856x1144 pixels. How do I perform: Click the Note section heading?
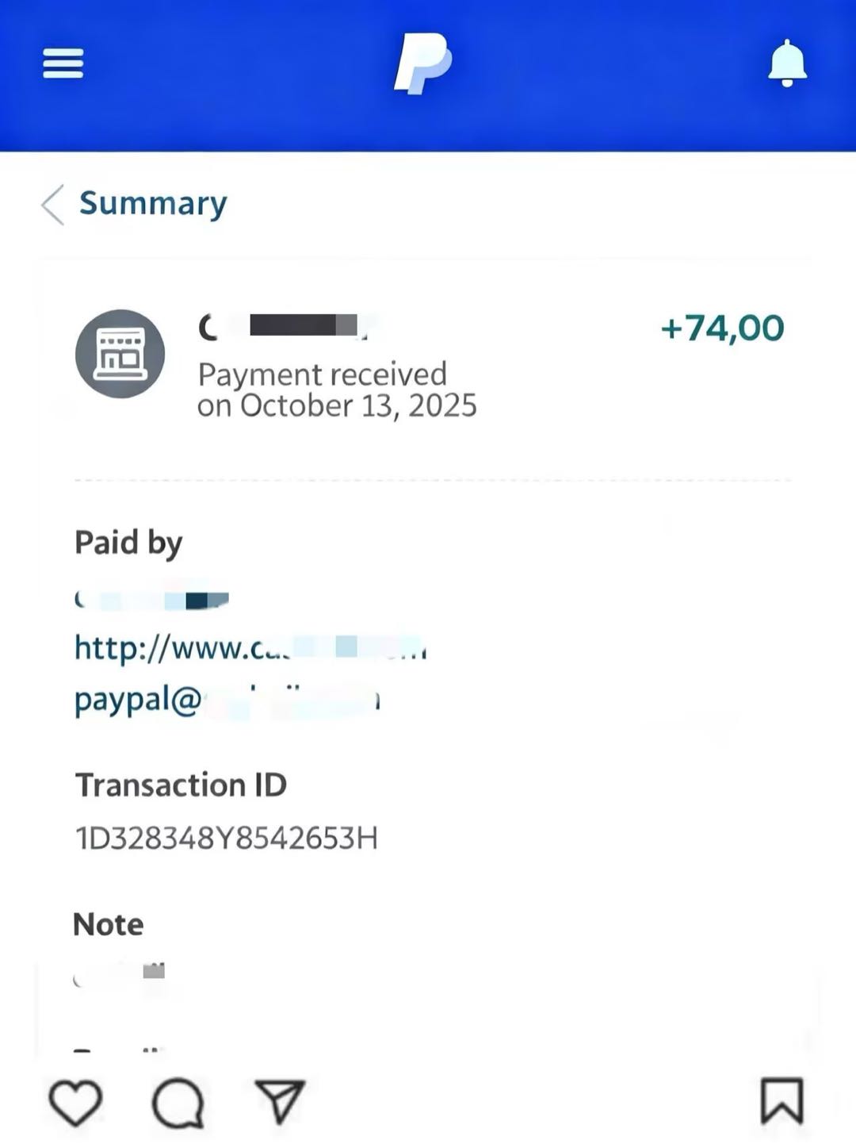109,924
